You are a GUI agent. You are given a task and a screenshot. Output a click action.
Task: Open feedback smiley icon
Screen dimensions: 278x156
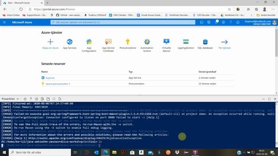[238, 22]
